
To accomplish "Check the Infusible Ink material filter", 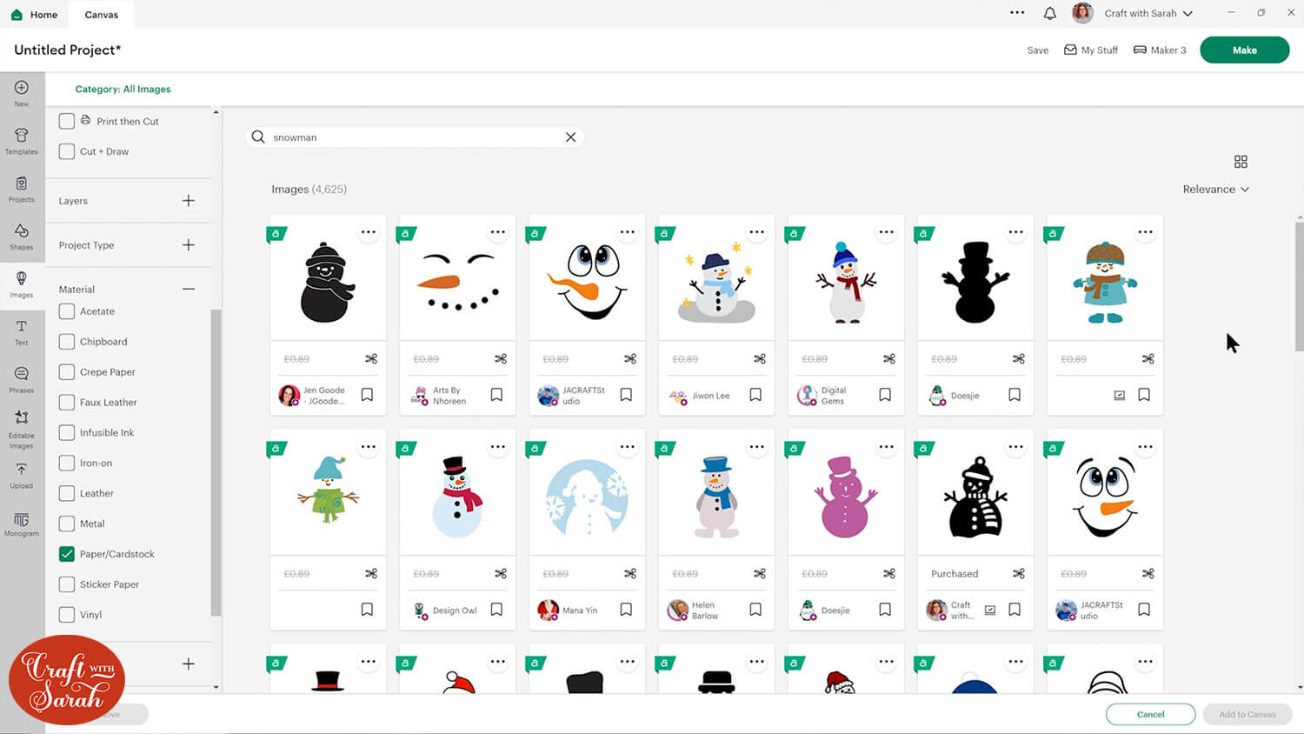I will point(67,432).
